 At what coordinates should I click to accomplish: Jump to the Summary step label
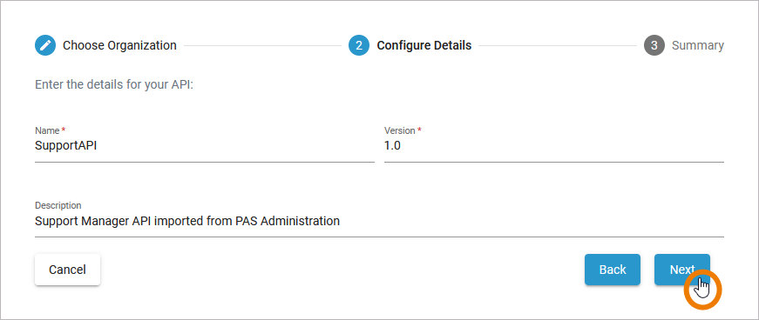click(x=698, y=46)
